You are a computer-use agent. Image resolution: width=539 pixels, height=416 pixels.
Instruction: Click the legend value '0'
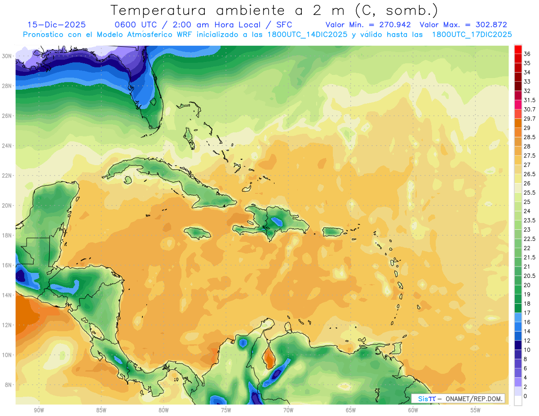coord(526,396)
